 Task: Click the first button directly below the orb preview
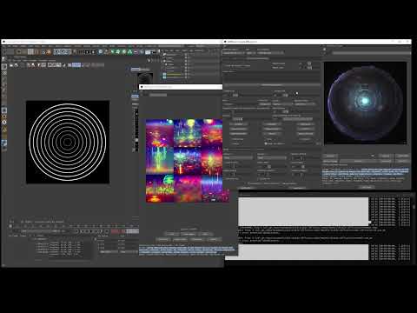pyautogui.click(x=331, y=156)
